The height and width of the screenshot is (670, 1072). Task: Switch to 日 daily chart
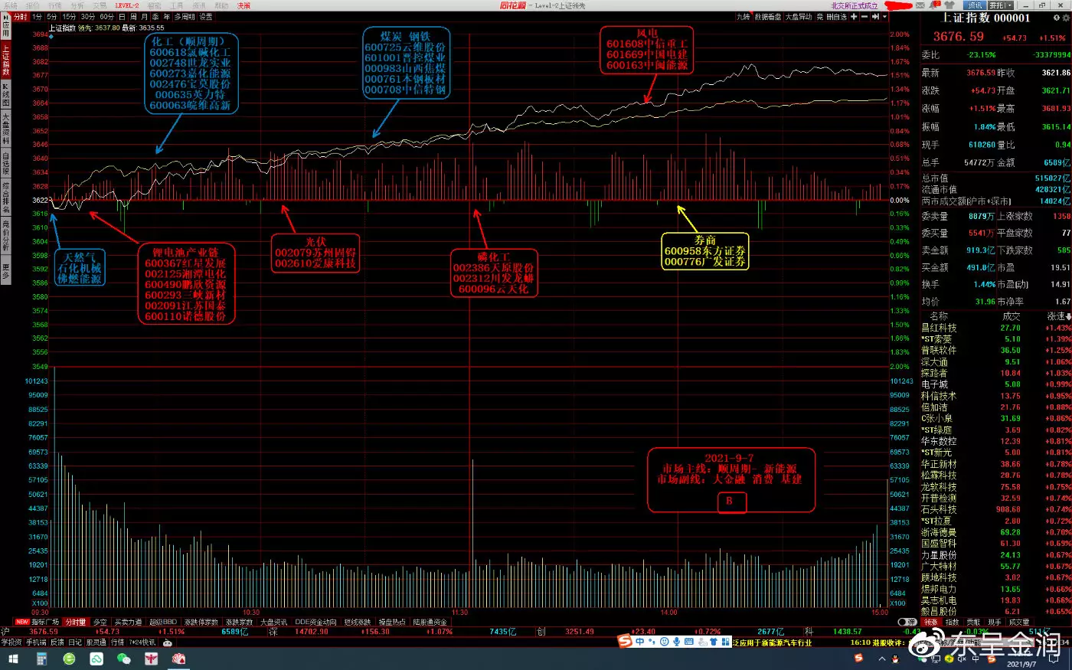[122, 17]
